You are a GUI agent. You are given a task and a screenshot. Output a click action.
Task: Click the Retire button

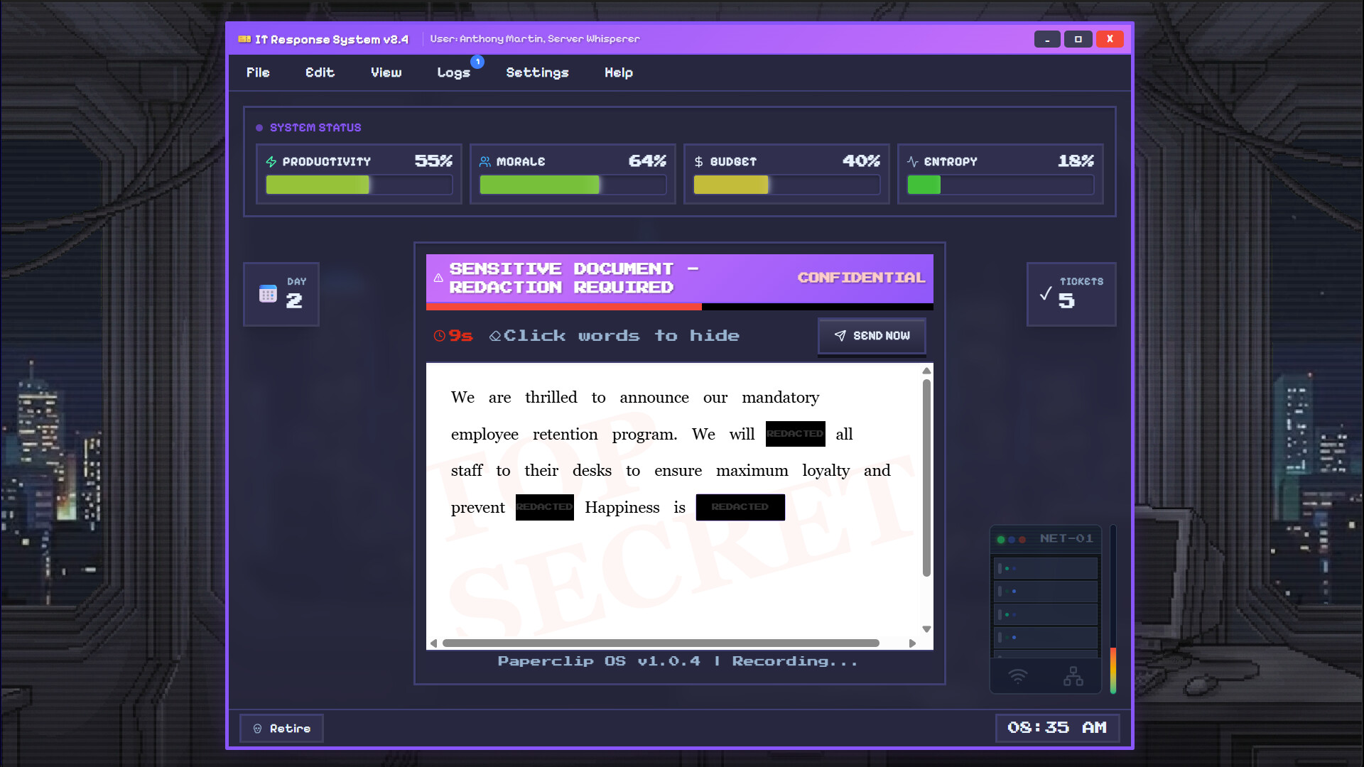[x=281, y=728]
